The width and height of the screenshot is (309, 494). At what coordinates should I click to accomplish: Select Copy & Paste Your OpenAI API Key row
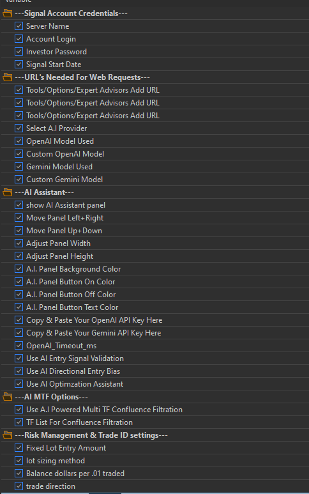pyautogui.click(x=155, y=320)
